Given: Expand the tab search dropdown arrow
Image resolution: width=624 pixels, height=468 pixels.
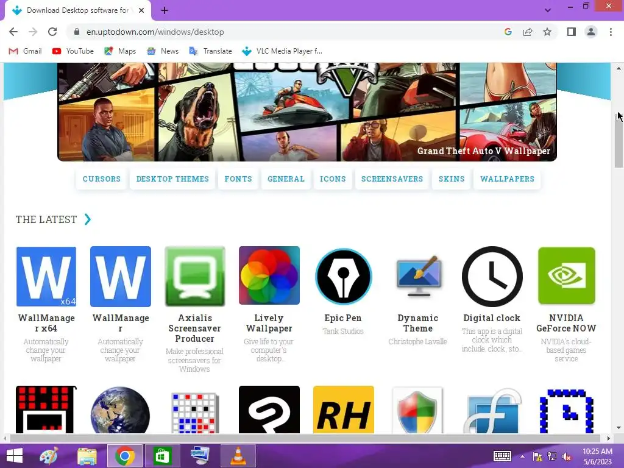Looking at the screenshot, I should point(548,10).
